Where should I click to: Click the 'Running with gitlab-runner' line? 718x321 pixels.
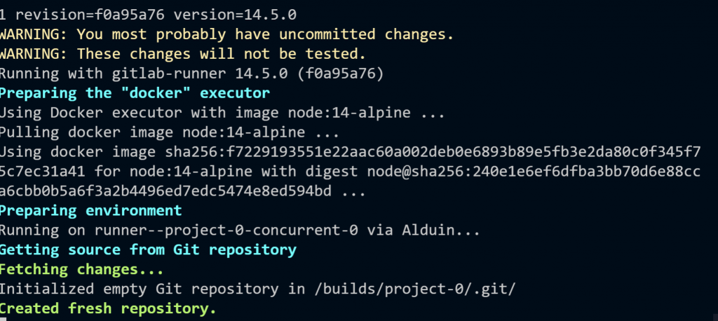(191, 74)
